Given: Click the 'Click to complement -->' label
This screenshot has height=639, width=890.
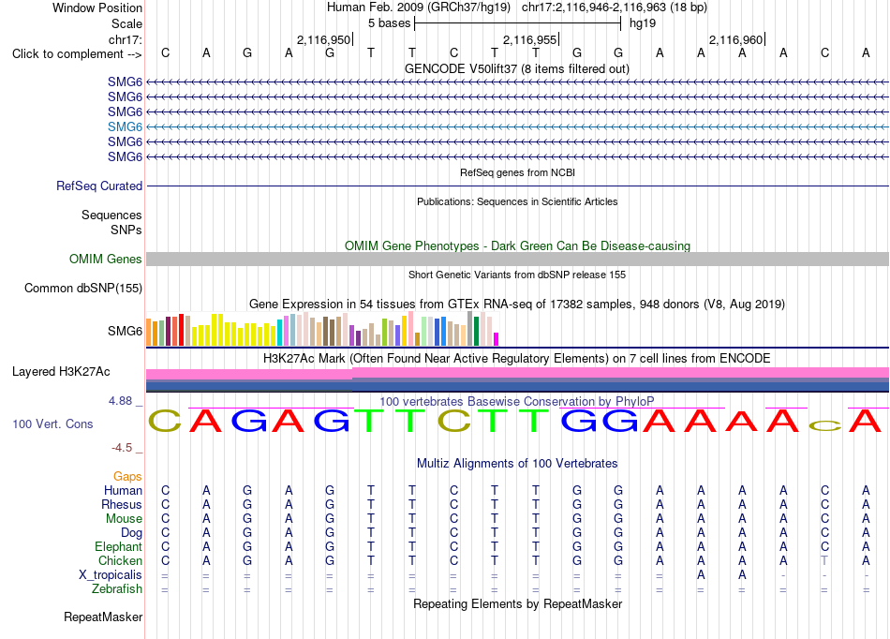Looking at the screenshot, I should [x=77, y=54].
